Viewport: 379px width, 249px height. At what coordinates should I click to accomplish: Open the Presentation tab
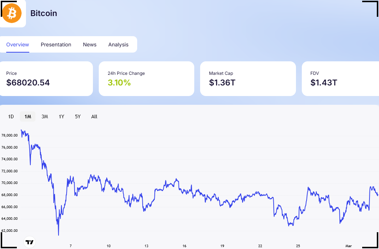pos(56,45)
